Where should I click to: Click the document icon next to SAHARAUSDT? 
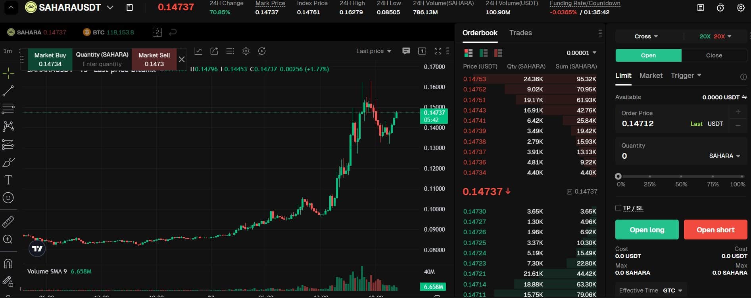(130, 8)
